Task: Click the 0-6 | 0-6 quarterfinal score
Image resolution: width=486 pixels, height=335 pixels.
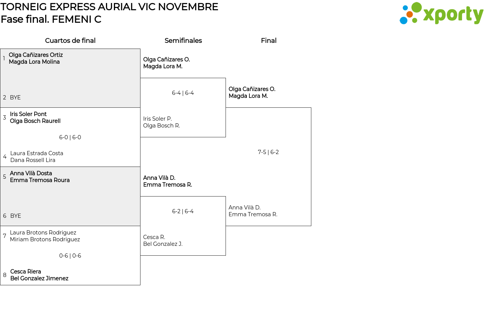Action: [x=70, y=256]
